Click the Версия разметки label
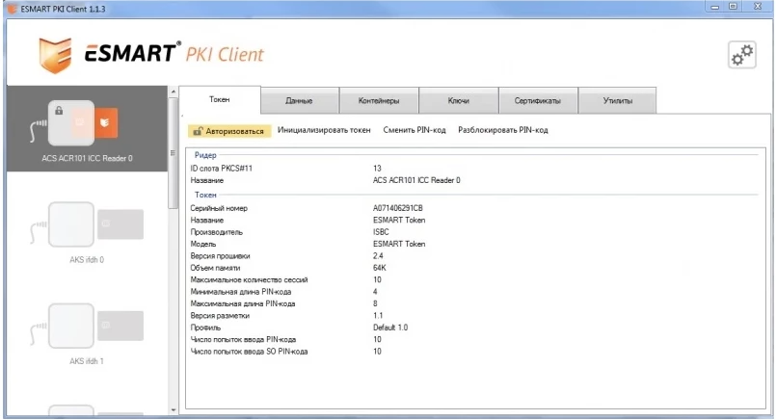Screen dimensions: 776x420 [x=220, y=316]
